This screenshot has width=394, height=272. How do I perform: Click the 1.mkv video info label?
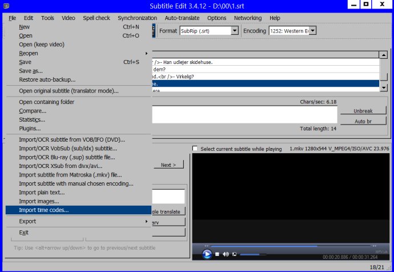tap(339, 149)
